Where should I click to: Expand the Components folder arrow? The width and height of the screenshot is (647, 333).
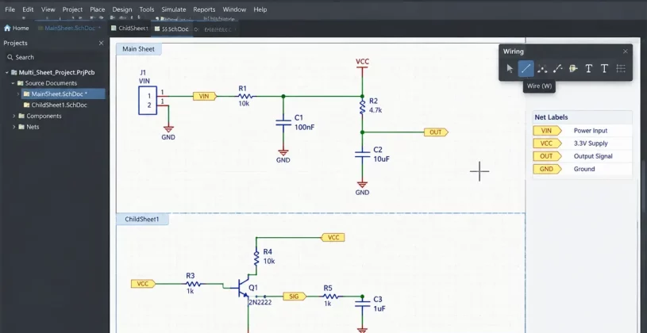click(x=14, y=117)
